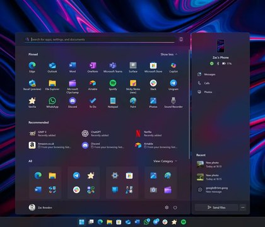Viewport: 265px width, 227px height.
Task: Open Microsoft Store pinned icon
Action: coord(153,67)
